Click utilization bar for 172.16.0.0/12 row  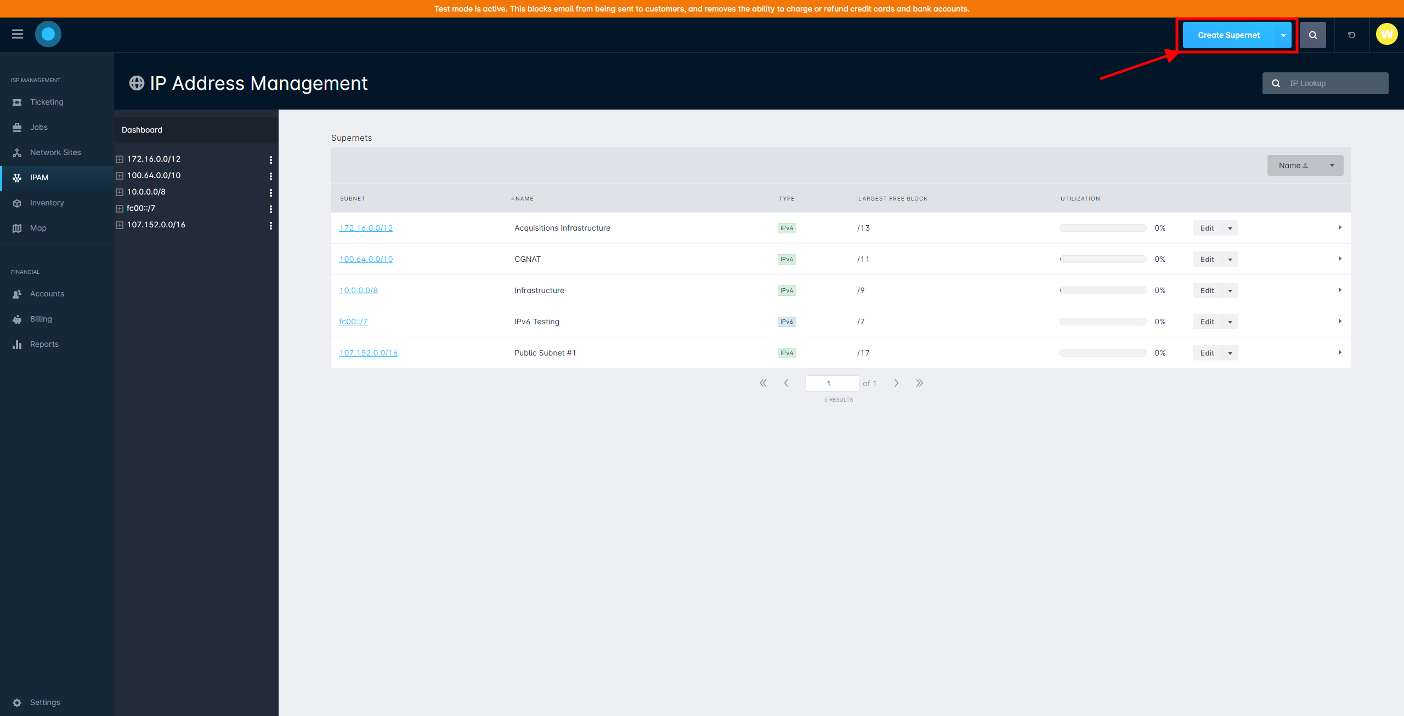pos(1103,228)
